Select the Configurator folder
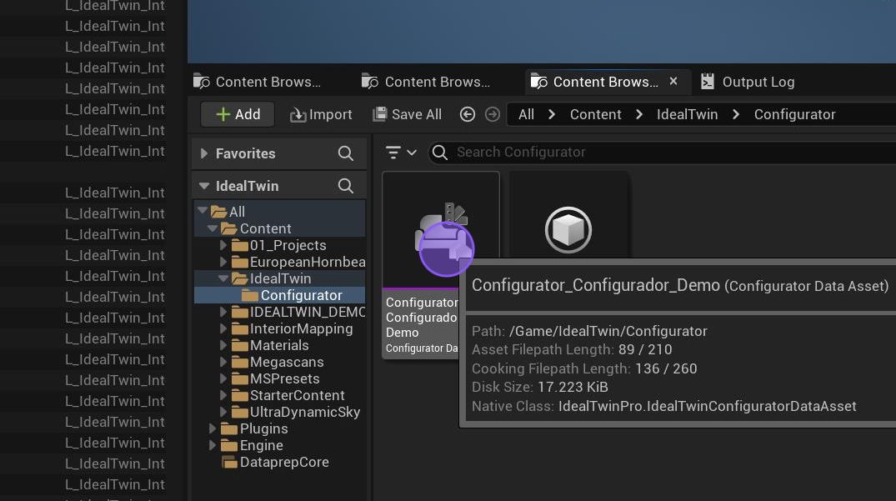 coord(301,295)
